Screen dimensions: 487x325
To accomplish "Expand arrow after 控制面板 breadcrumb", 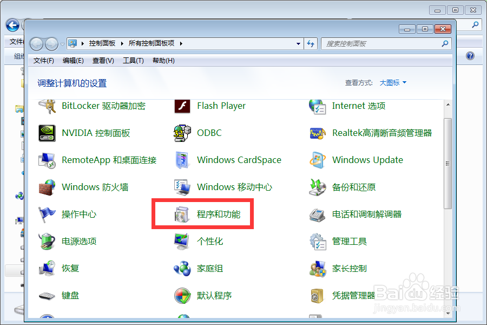I will pos(122,43).
